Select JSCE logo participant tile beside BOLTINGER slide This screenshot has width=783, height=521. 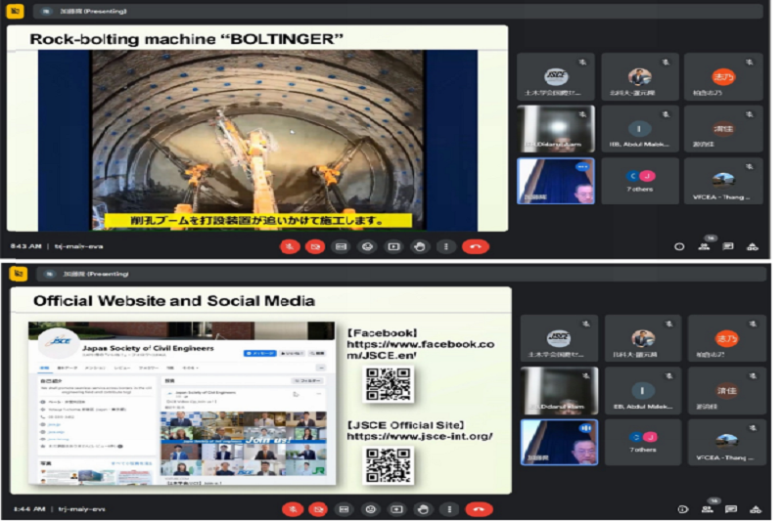click(x=556, y=77)
